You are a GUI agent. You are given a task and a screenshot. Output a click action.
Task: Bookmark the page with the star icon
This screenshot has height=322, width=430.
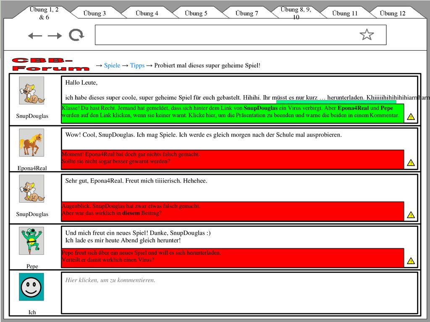pyautogui.click(x=367, y=35)
